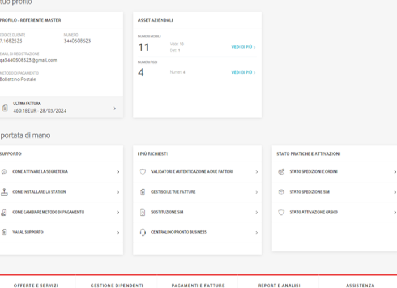Open the Assistenza footer tab
The image size is (397, 288).
360,286
